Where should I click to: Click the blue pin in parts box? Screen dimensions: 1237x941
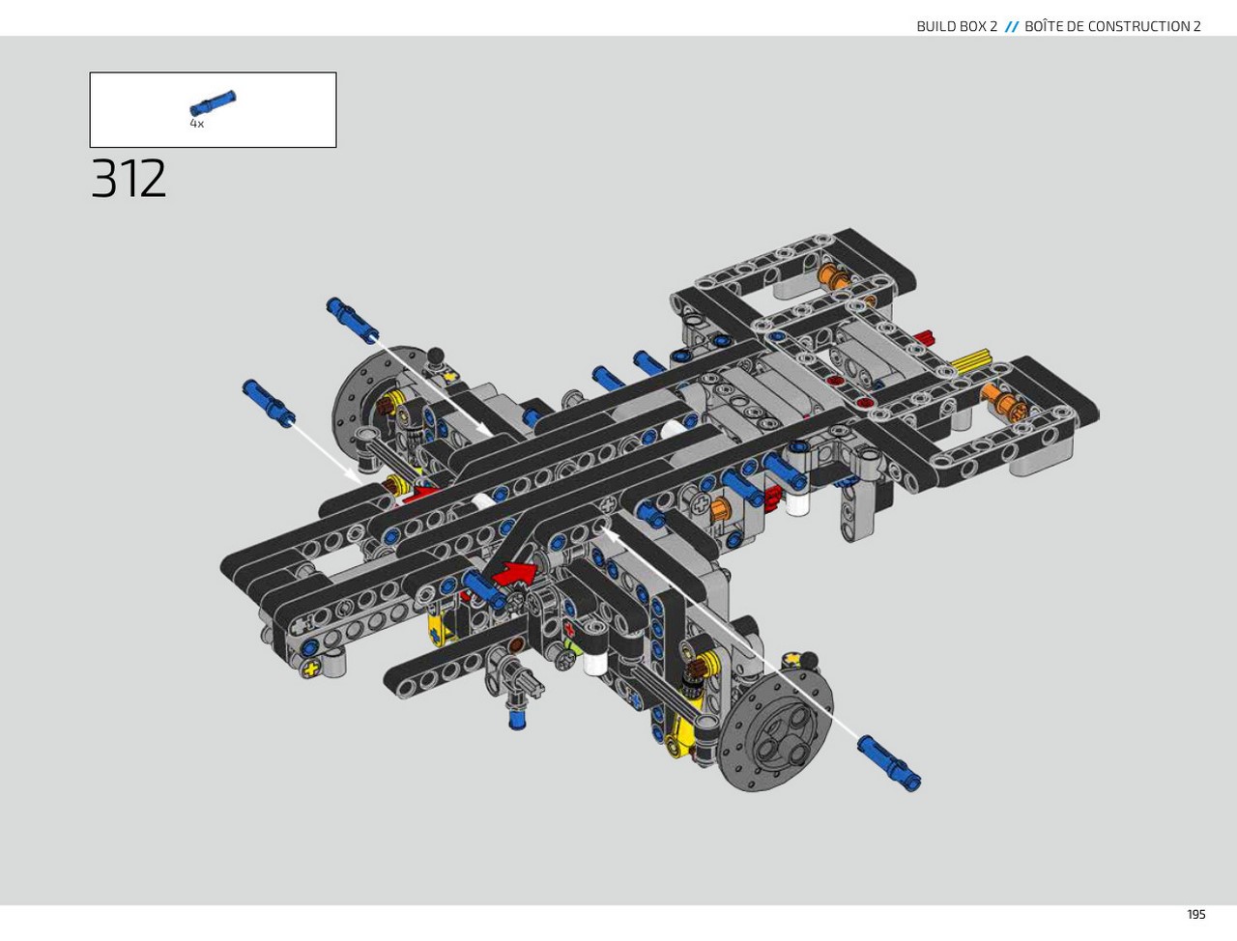[213, 102]
